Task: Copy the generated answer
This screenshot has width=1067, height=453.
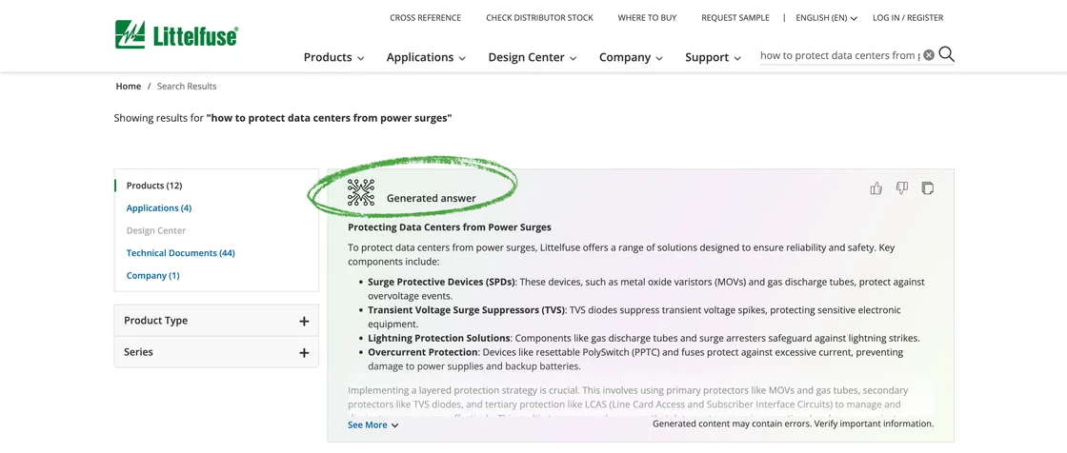Action: 927,188
